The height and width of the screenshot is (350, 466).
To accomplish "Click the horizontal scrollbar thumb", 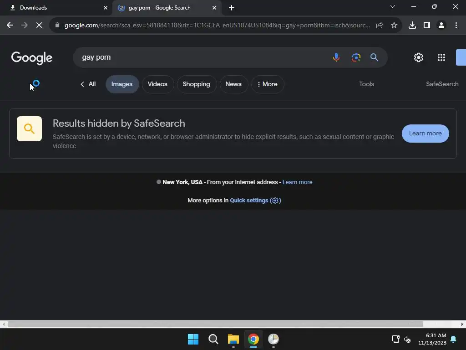I will 215,324.
